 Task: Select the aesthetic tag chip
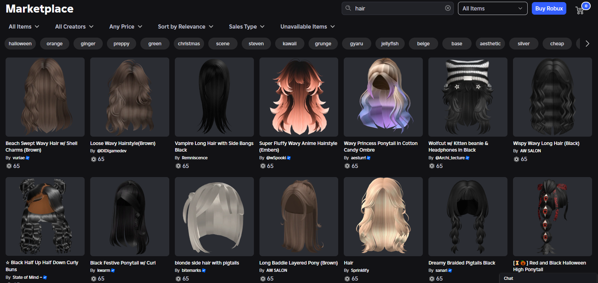pos(490,44)
